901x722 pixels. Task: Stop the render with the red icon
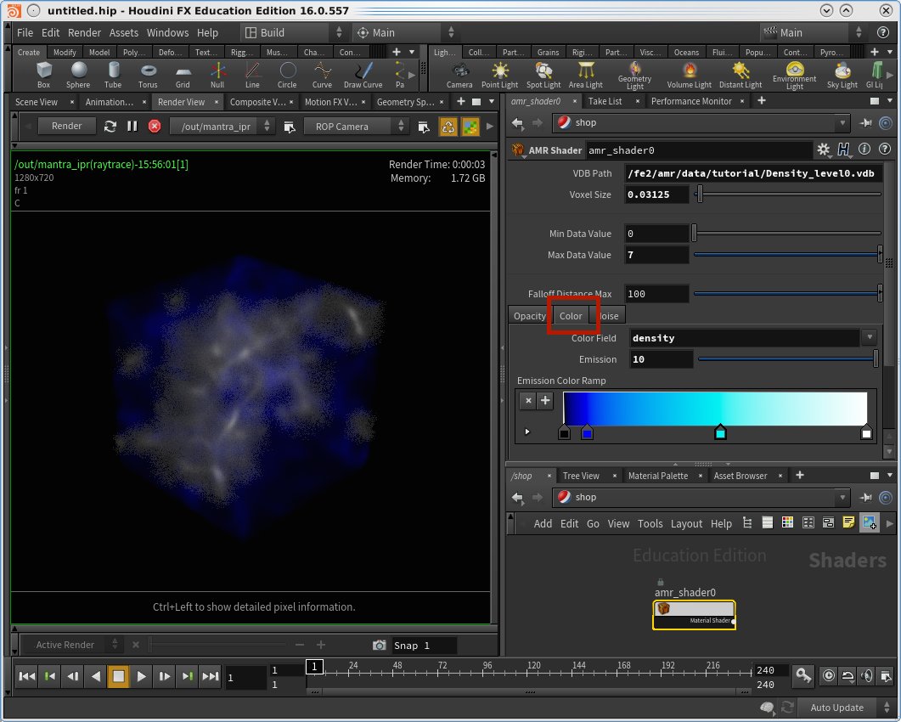click(155, 126)
